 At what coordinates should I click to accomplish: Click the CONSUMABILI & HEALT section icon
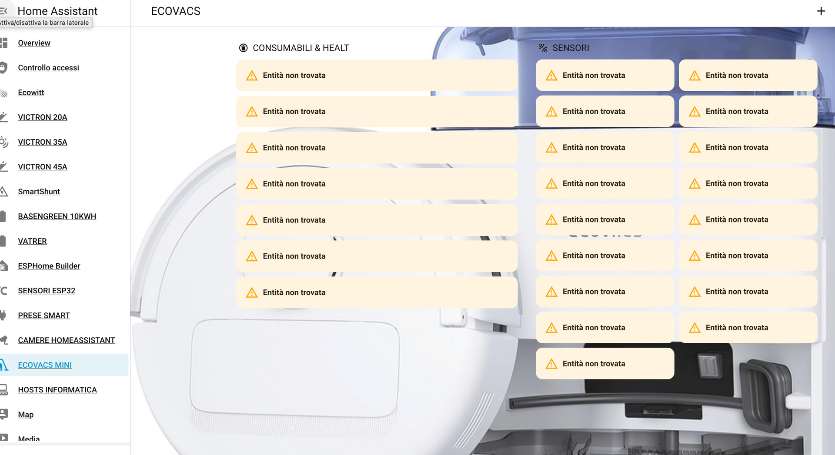[244, 48]
